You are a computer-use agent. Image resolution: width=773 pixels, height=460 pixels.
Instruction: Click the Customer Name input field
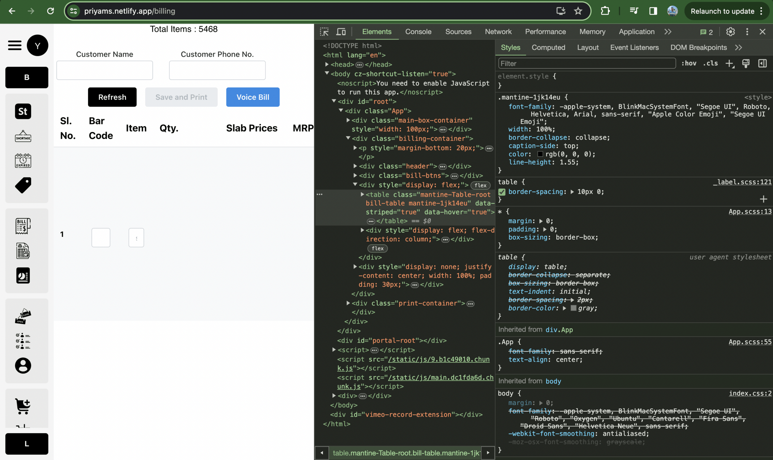click(x=105, y=70)
